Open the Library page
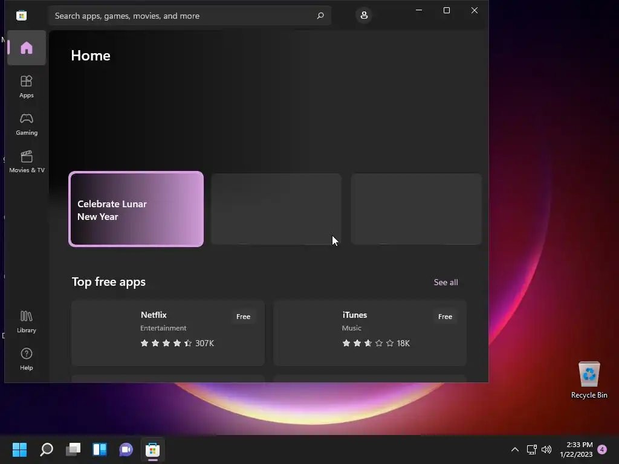The width and height of the screenshot is (619, 464). 27,321
